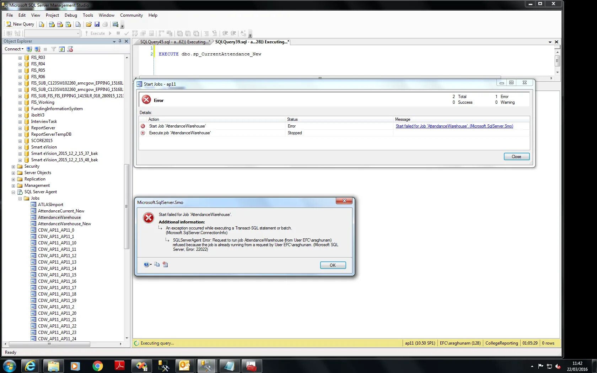This screenshot has width=597, height=373.
Task: Open the File menu
Action: pyautogui.click(x=10, y=15)
